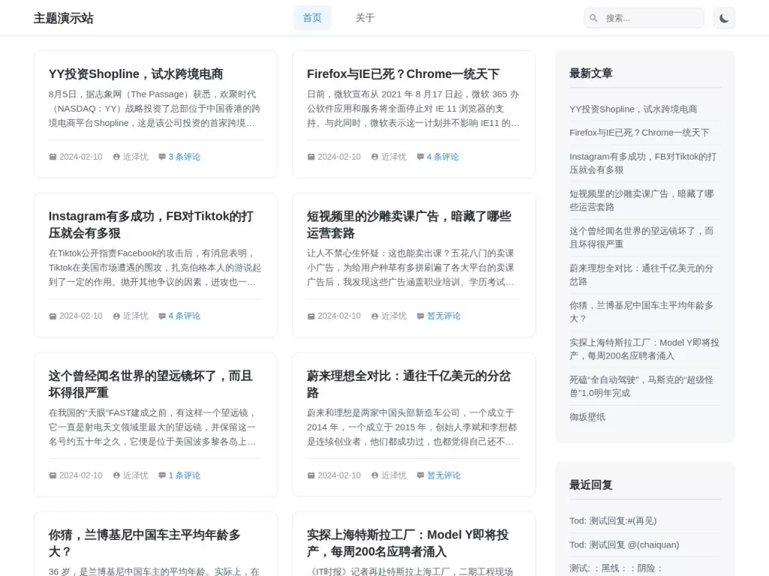
Task: Open recent reply Tod: 测试回复:#(再见)
Action: coord(613,520)
